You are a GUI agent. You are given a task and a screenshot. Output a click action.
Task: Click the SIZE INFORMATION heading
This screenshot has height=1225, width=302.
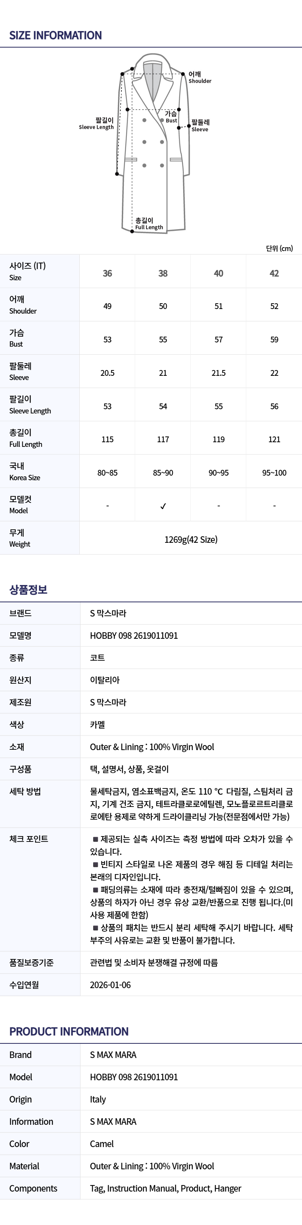click(x=56, y=35)
